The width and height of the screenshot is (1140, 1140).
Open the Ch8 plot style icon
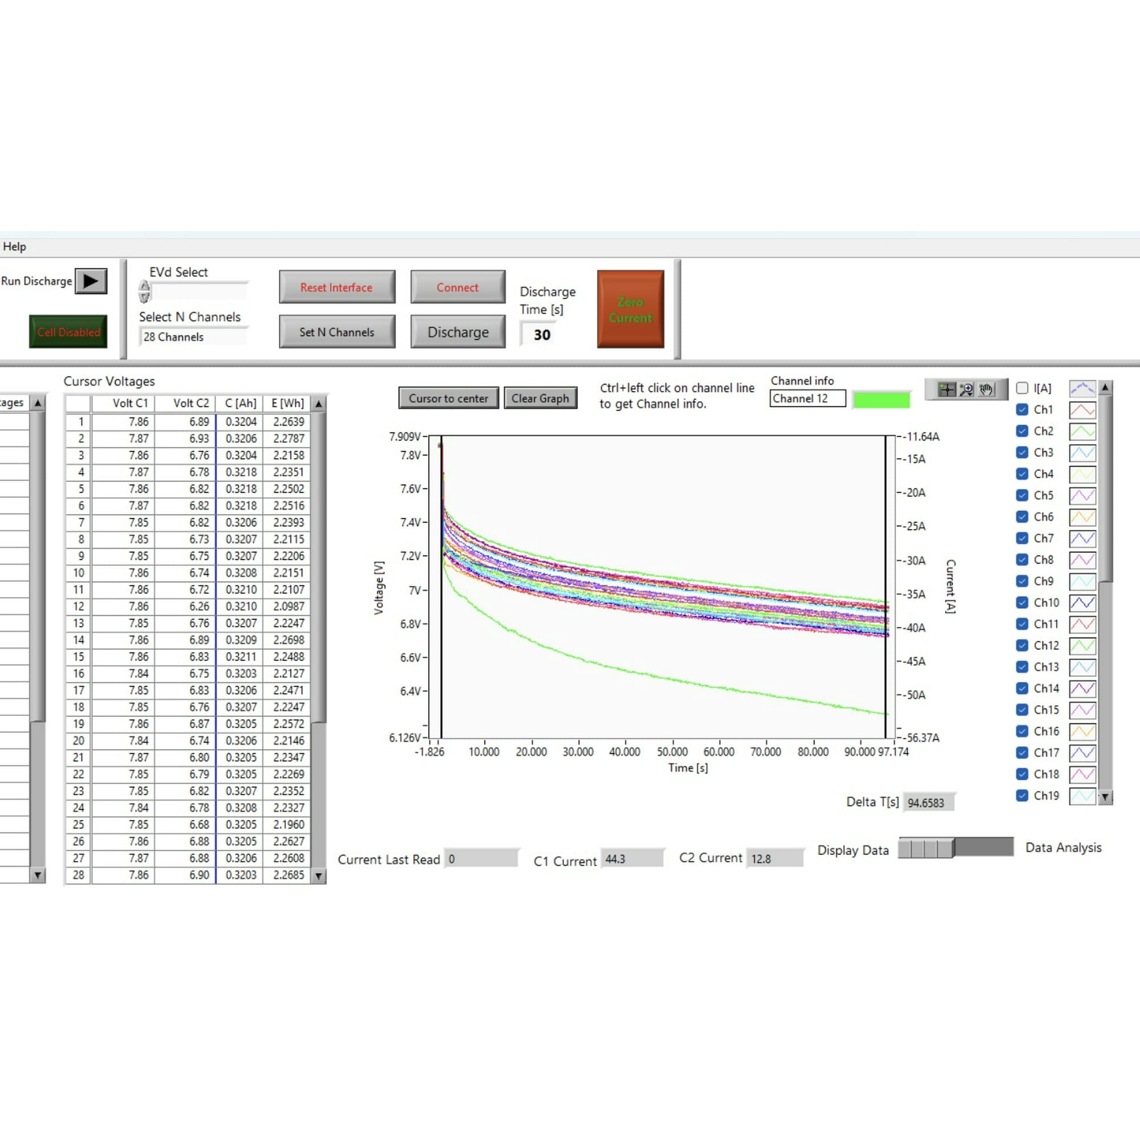[x=1082, y=560]
